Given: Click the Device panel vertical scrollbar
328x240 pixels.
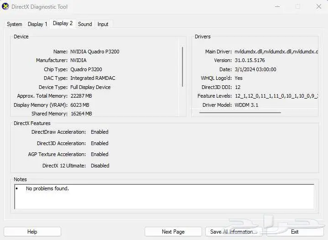Looking at the screenshot, I should pos(182,67).
